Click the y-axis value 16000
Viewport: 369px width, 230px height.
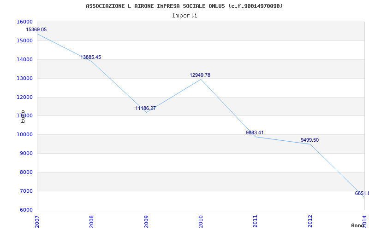tap(25, 22)
